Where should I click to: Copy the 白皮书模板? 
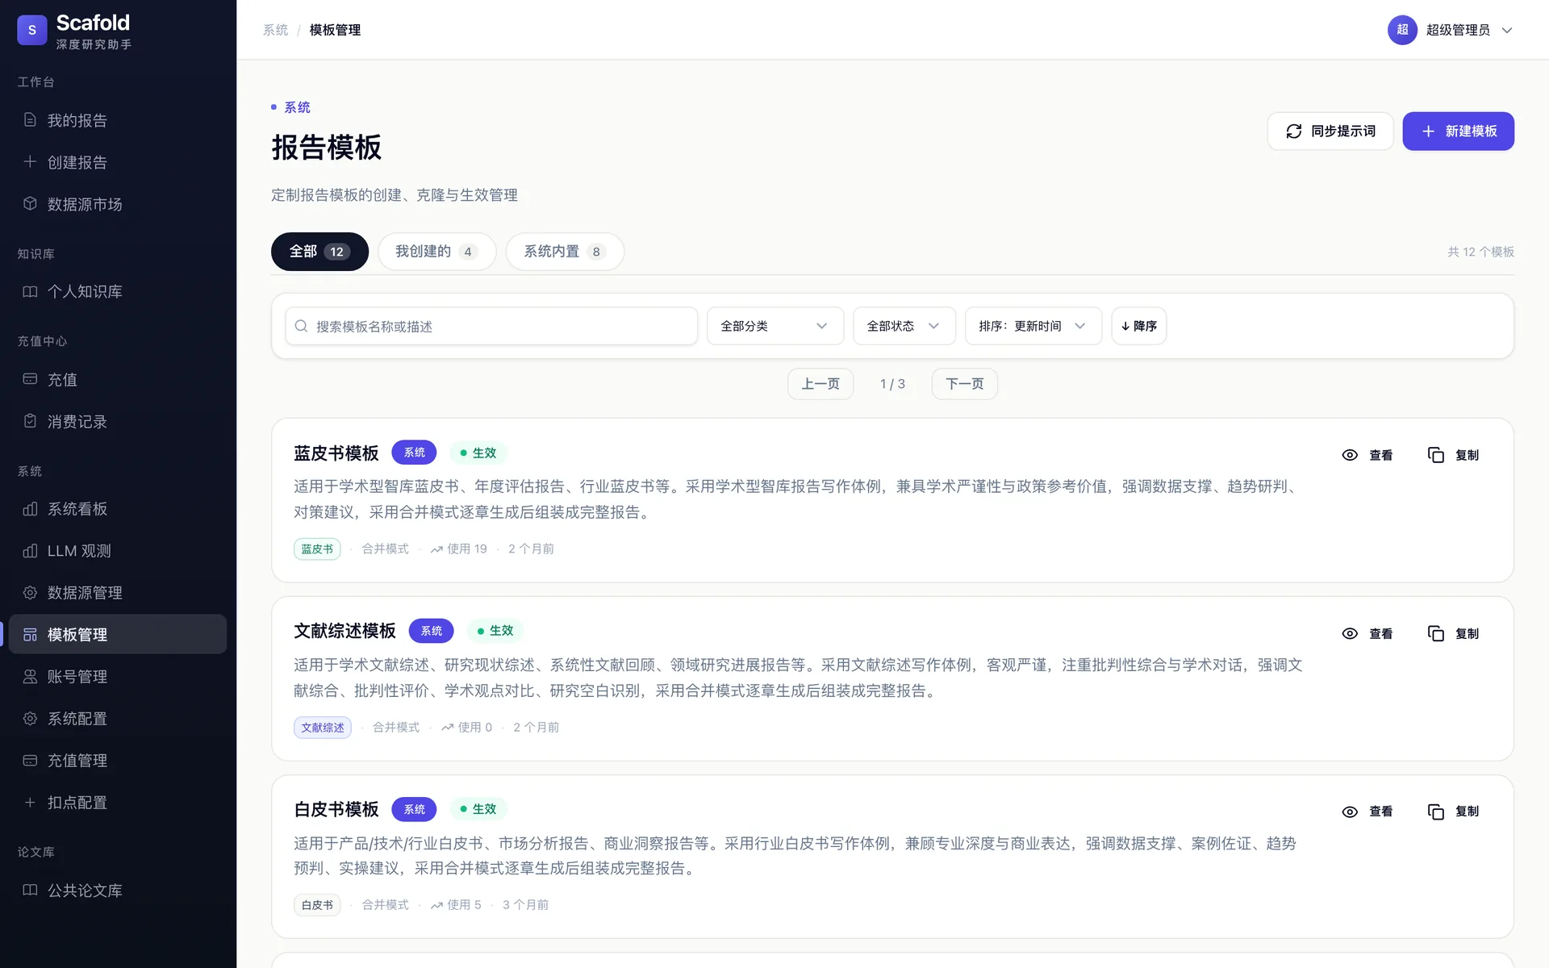point(1454,812)
